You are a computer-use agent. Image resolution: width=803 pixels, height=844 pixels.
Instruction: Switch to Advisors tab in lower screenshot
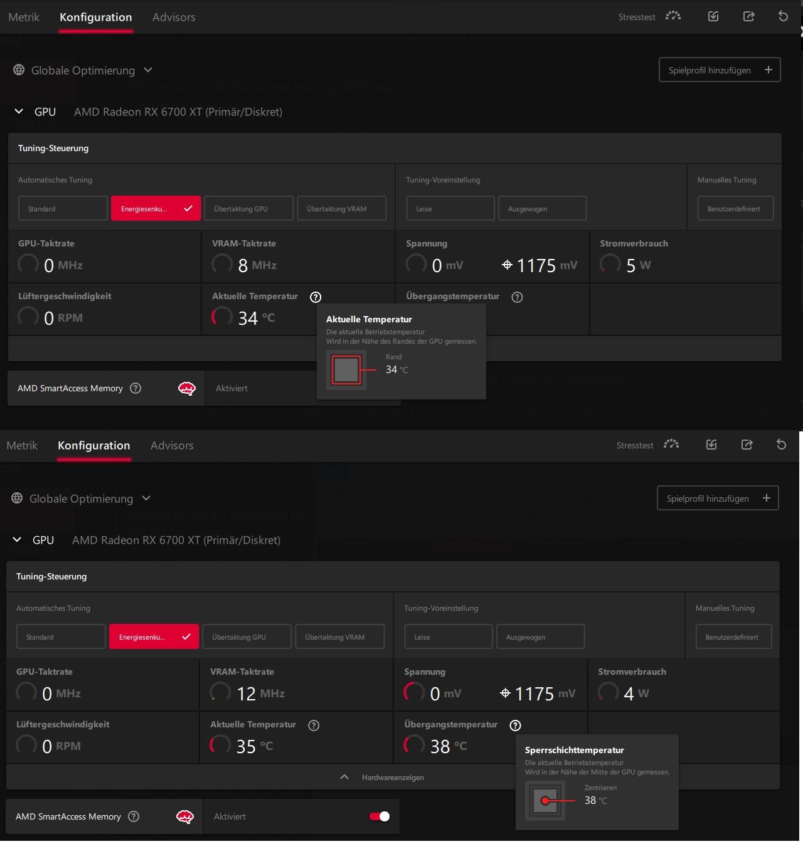click(x=172, y=445)
